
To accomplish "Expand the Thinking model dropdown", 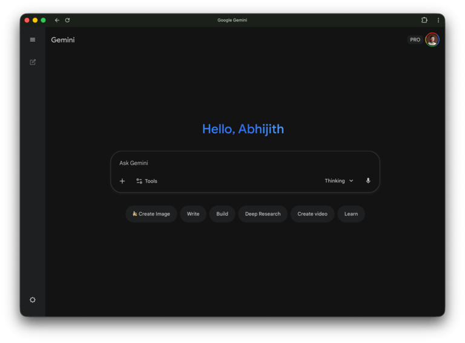I will pos(339,181).
